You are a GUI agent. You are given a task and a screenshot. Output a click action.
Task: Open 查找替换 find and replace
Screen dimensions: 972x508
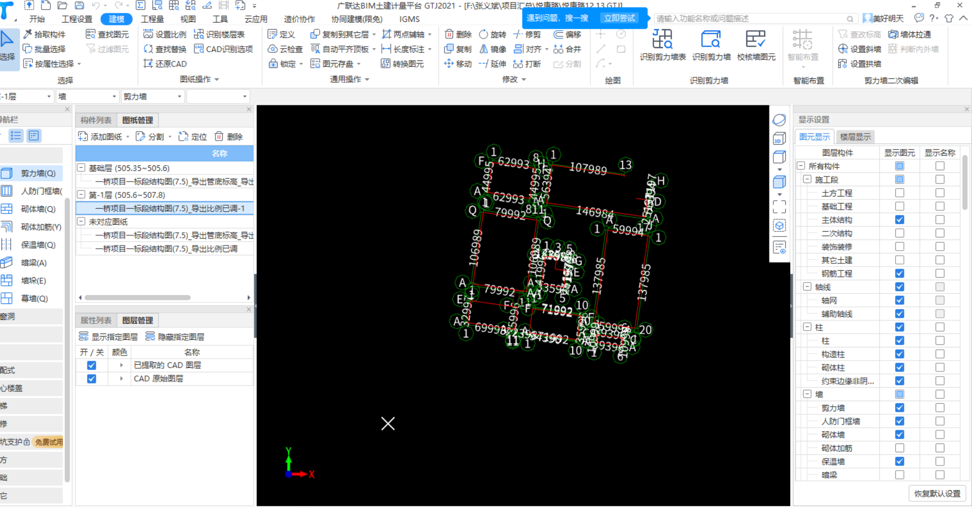pos(165,49)
